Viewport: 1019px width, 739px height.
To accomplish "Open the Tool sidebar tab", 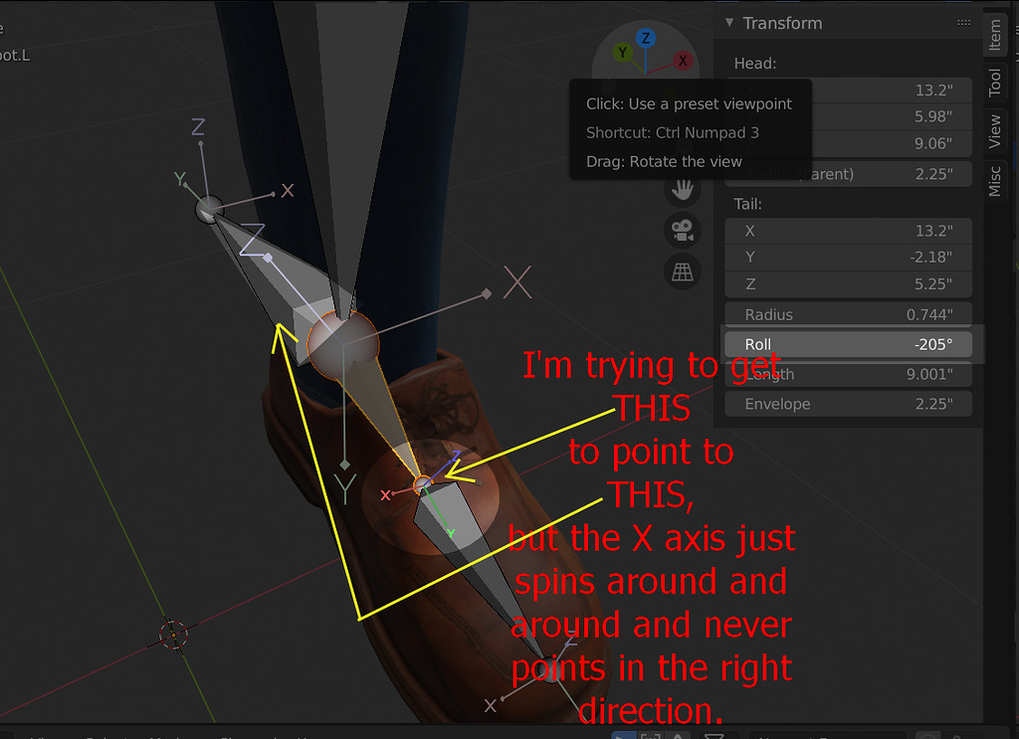I will (x=995, y=82).
